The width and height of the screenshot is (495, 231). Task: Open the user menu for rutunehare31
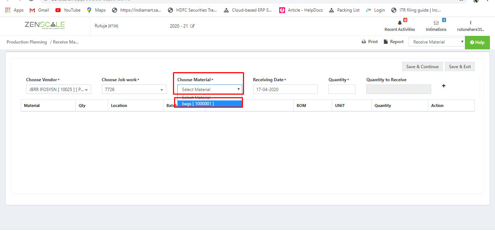tap(470, 26)
